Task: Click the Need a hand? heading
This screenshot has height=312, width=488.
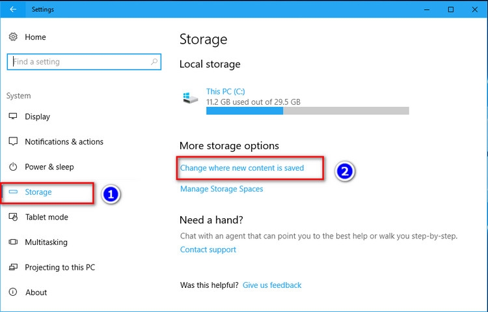Action: point(211,220)
